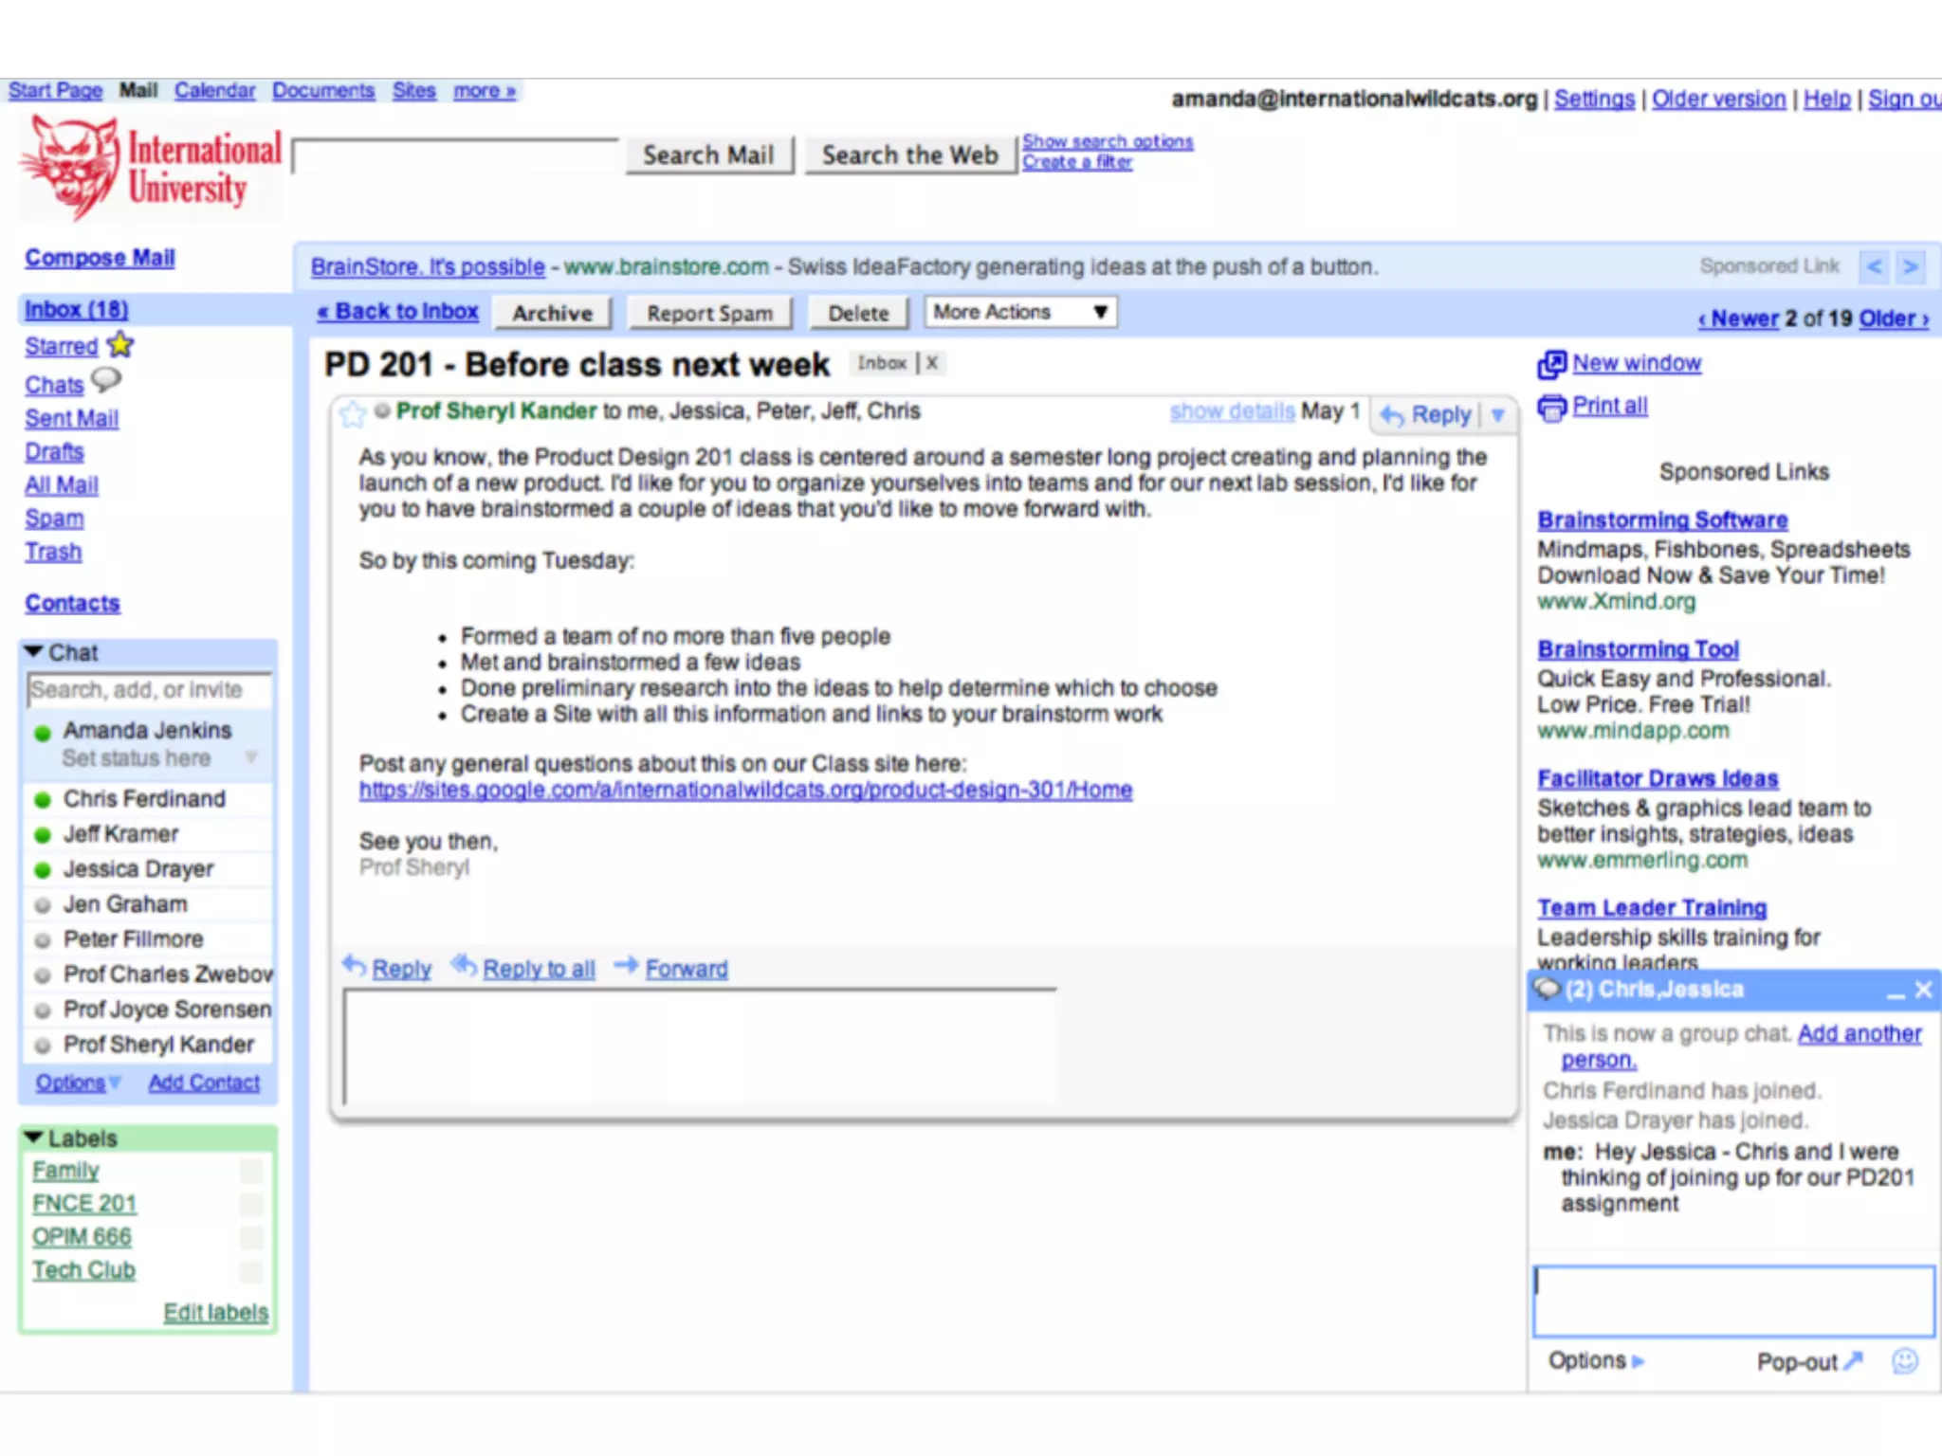
Task: Open the Drafts folder
Action: (x=54, y=452)
